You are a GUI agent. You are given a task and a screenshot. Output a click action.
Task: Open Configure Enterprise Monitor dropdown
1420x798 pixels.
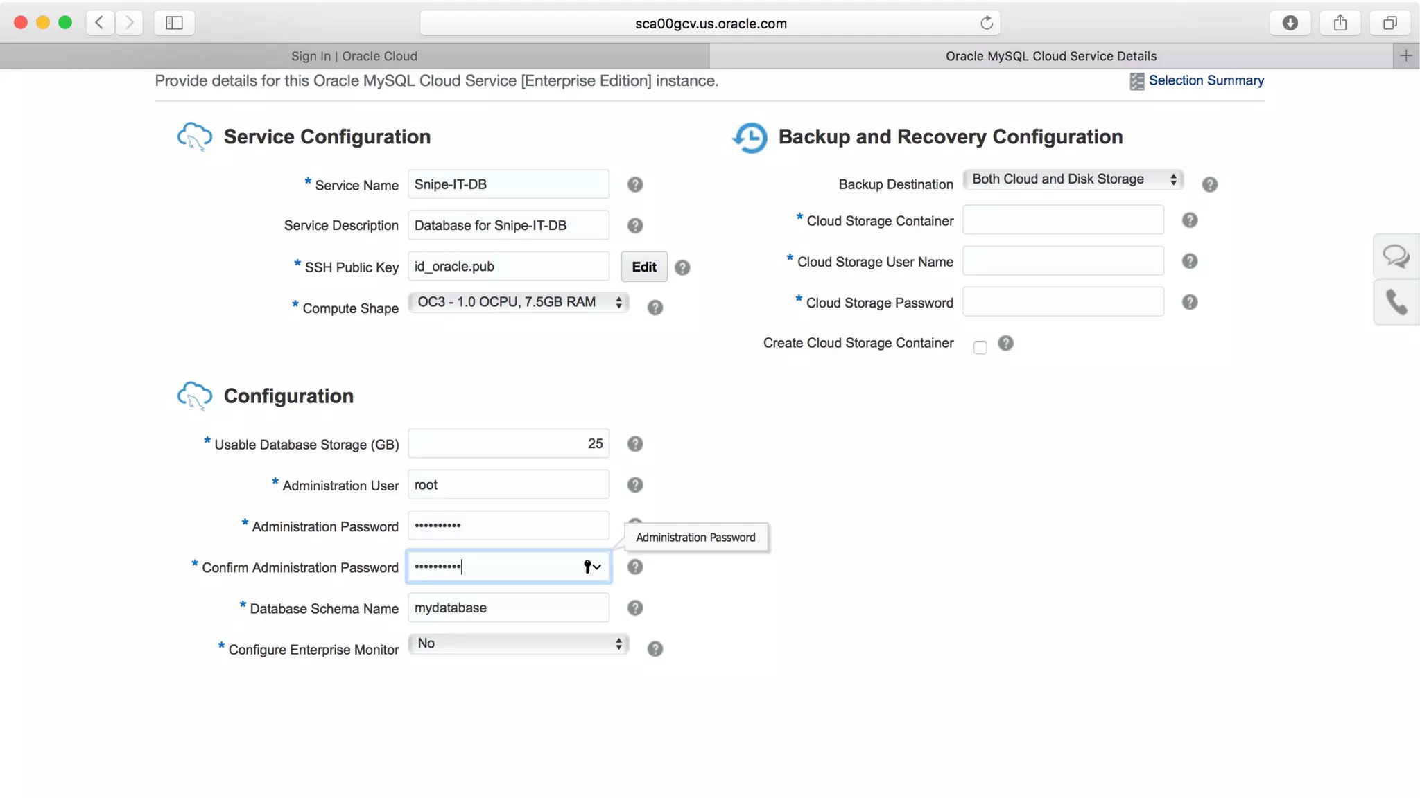(x=518, y=644)
